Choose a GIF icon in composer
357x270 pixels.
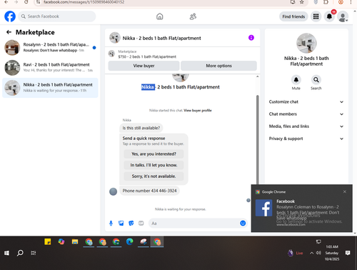pos(141,223)
